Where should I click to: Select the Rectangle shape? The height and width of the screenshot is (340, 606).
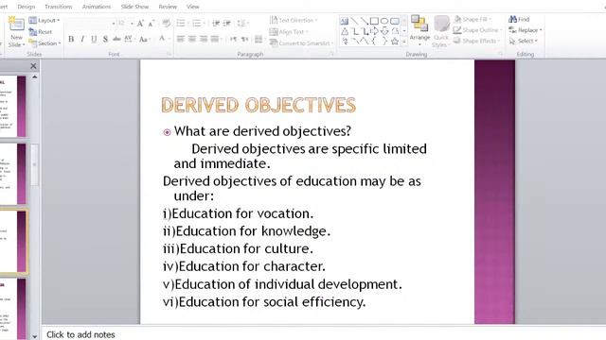(374, 21)
